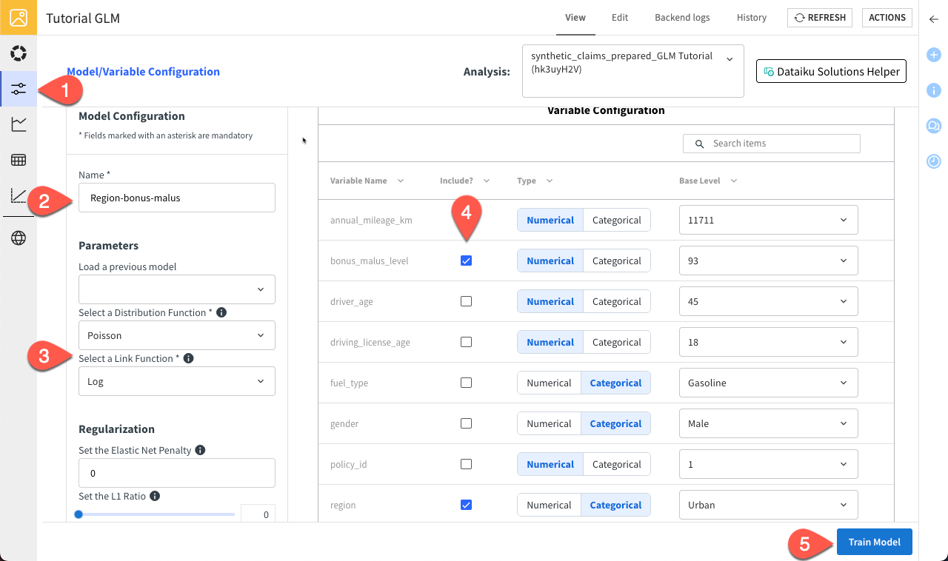Image resolution: width=948 pixels, height=561 pixels.
Task: Click info icon beside Select a Link Function
Action: [x=188, y=358]
